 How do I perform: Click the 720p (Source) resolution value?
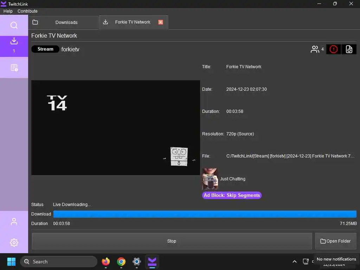click(240, 134)
